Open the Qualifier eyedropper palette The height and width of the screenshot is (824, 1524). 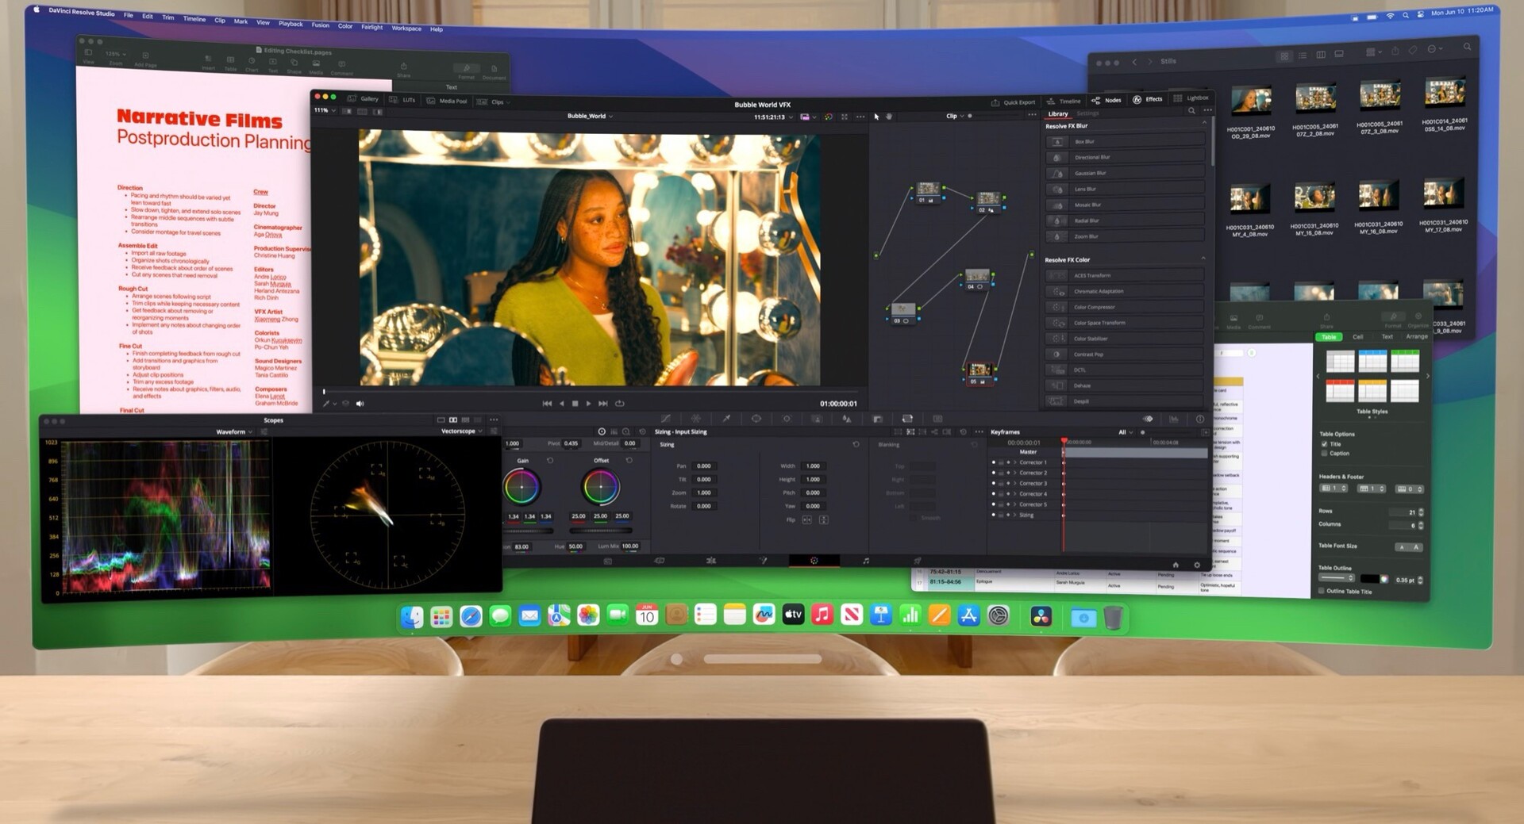[725, 419]
